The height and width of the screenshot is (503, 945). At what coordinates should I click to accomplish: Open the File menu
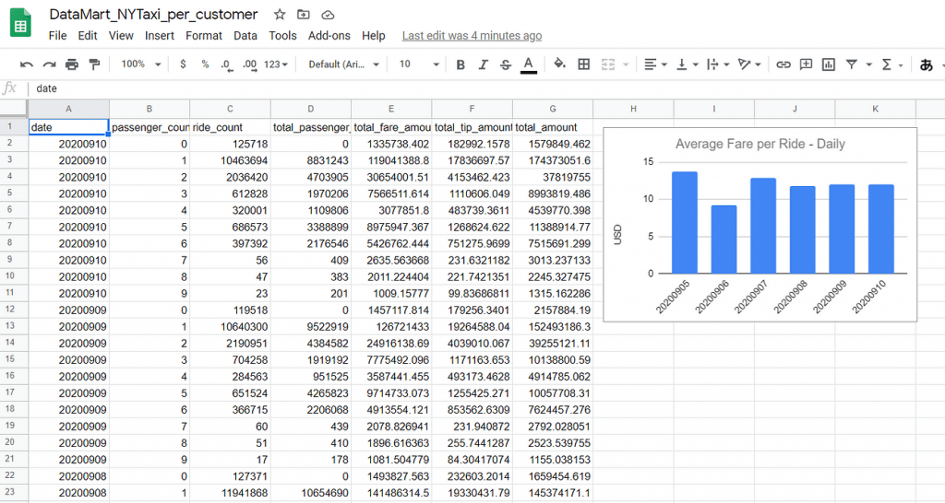point(57,36)
